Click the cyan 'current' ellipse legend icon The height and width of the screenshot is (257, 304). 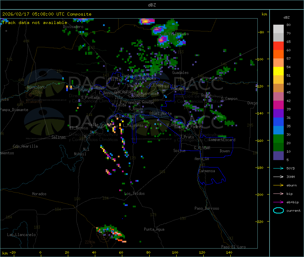(278, 210)
